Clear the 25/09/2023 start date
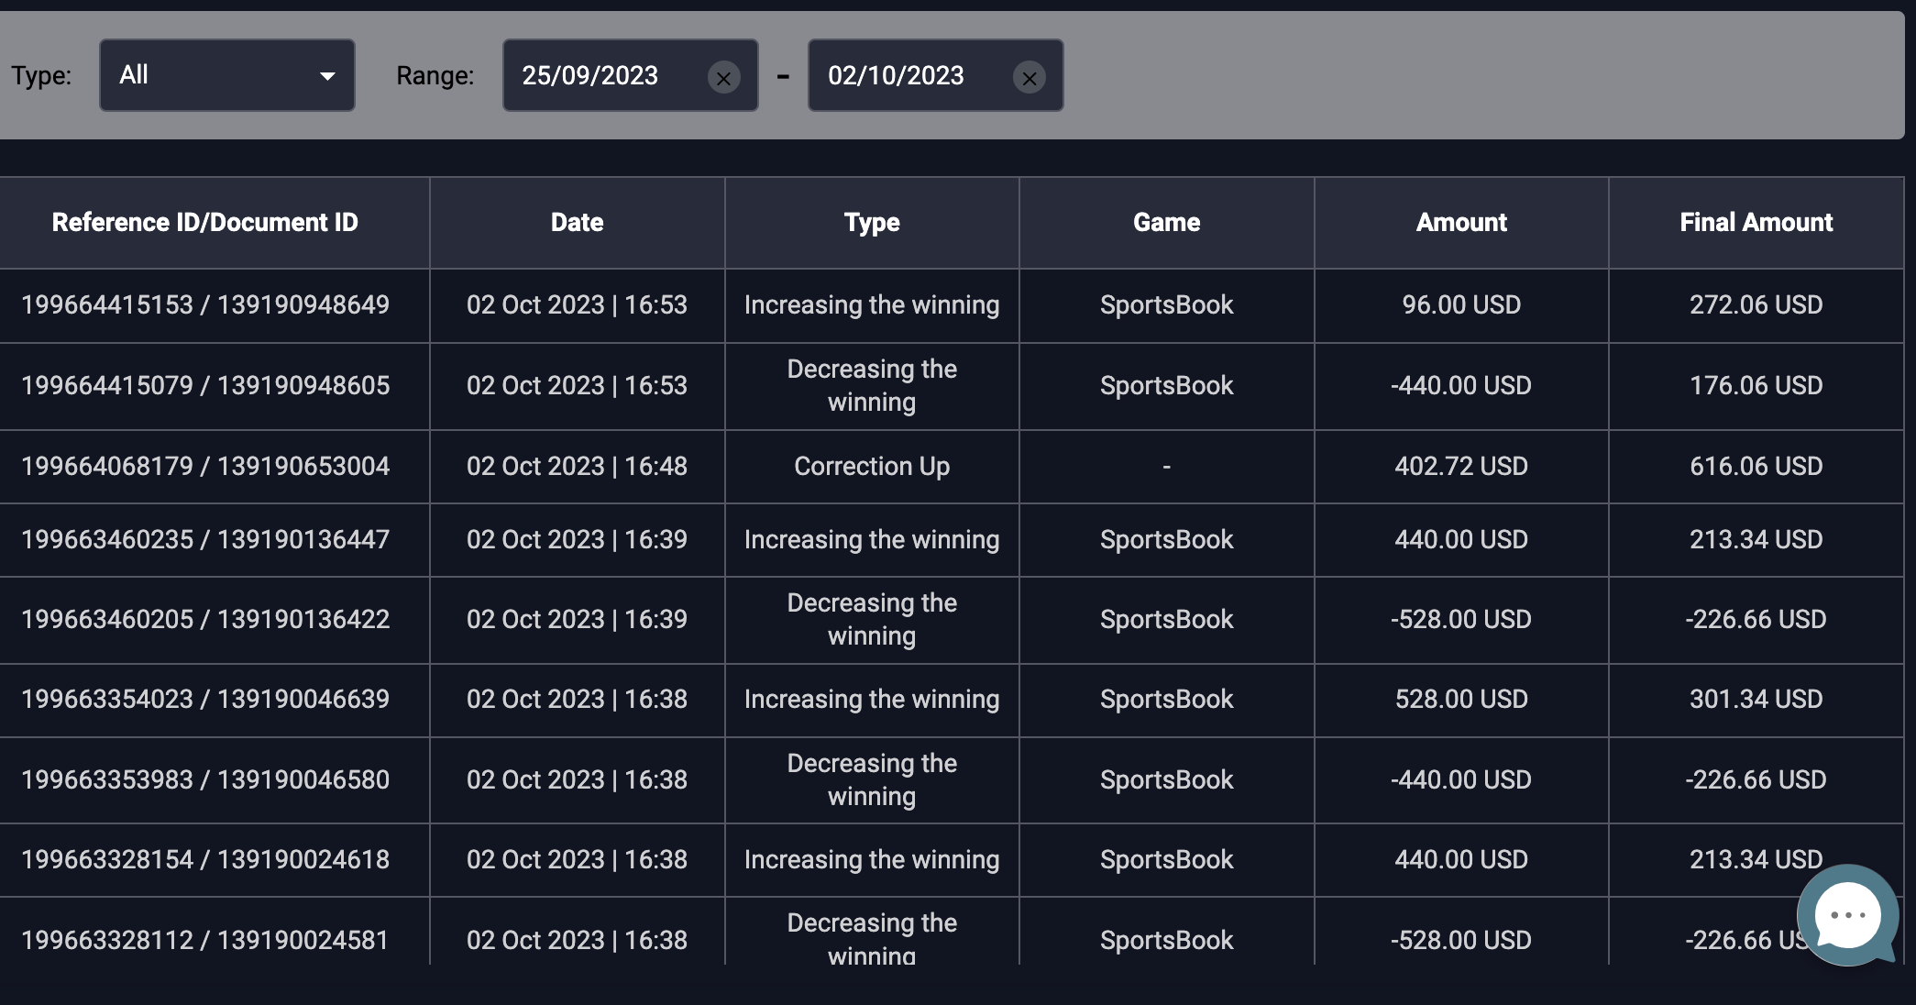The image size is (1916, 1005). coord(723,78)
